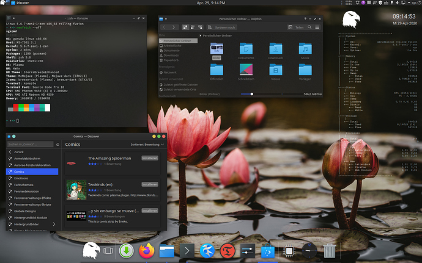
Task: Select Netzwerk in Dolphin sidebar
Action: [170, 72]
